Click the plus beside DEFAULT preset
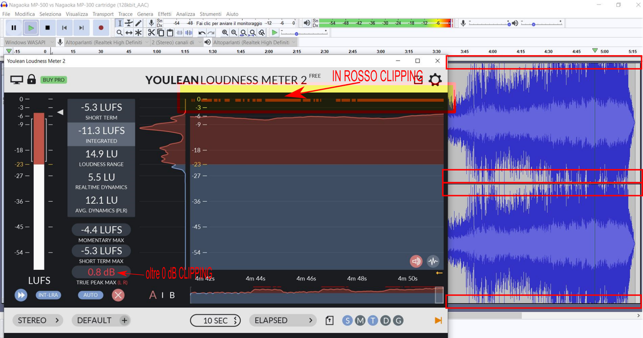This screenshot has height=338, width=643. click(x=124, y=320)
